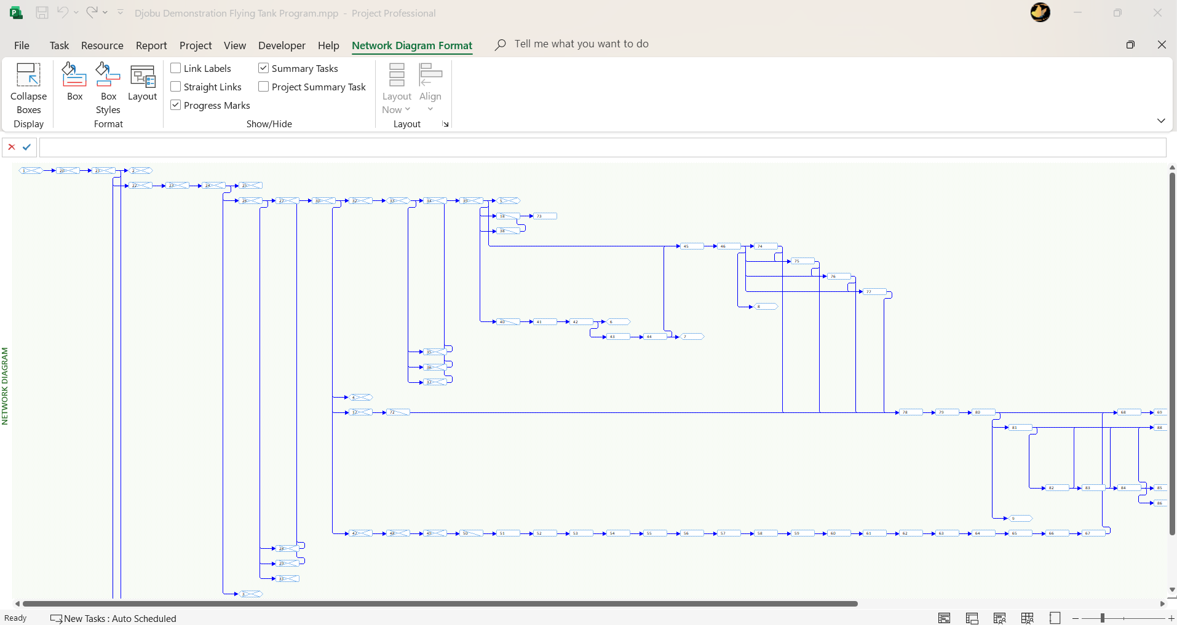Open the Project tab
The image size is (1177, 625).
point(196,45)
